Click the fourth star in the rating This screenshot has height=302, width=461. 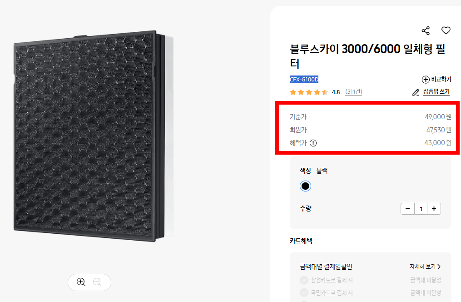coord(317,92)
